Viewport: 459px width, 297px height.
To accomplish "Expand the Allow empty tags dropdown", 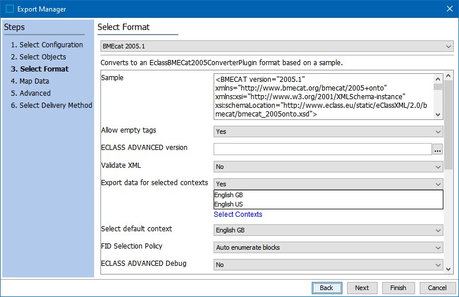I will tap(328, 131).
